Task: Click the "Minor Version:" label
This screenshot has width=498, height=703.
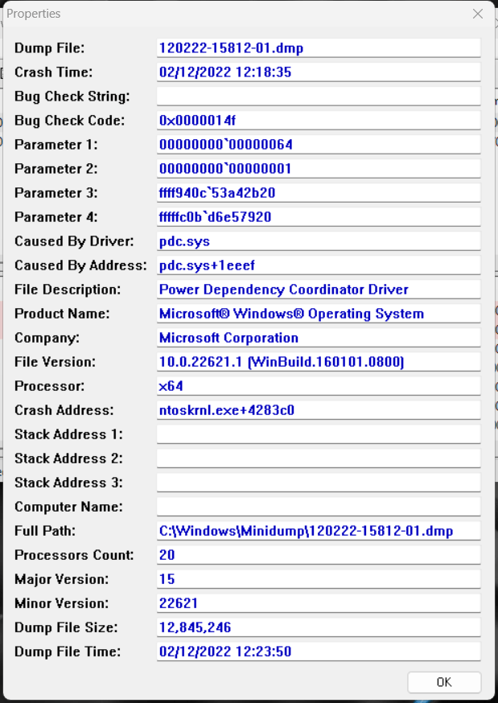Action: point(61,603)
